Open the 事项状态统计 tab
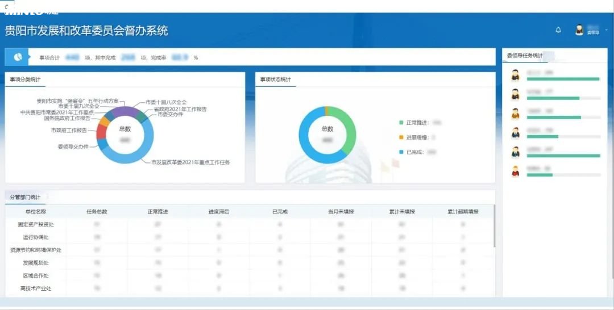Viewport: 614px width, 310px height. tap(276, 79)
